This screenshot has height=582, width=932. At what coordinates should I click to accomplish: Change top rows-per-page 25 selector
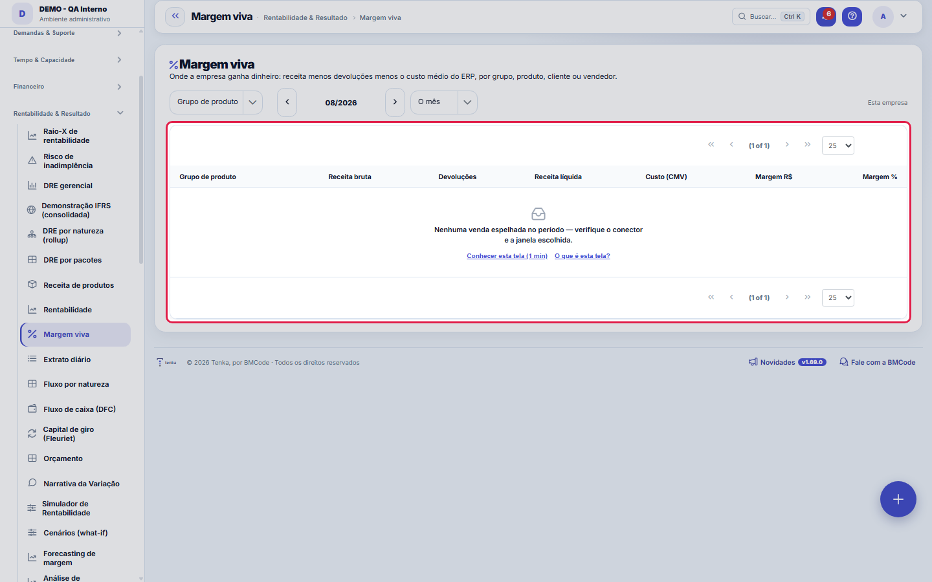tap(838, 145)
